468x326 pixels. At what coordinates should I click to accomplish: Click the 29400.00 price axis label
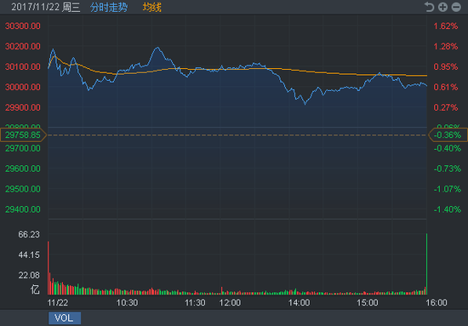(x=23, y=209)
